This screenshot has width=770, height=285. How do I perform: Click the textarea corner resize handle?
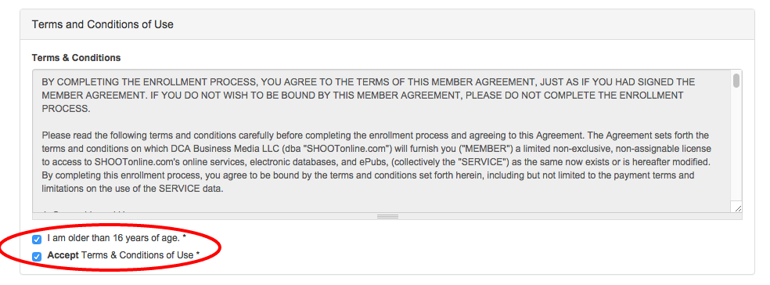click(738, 207)
